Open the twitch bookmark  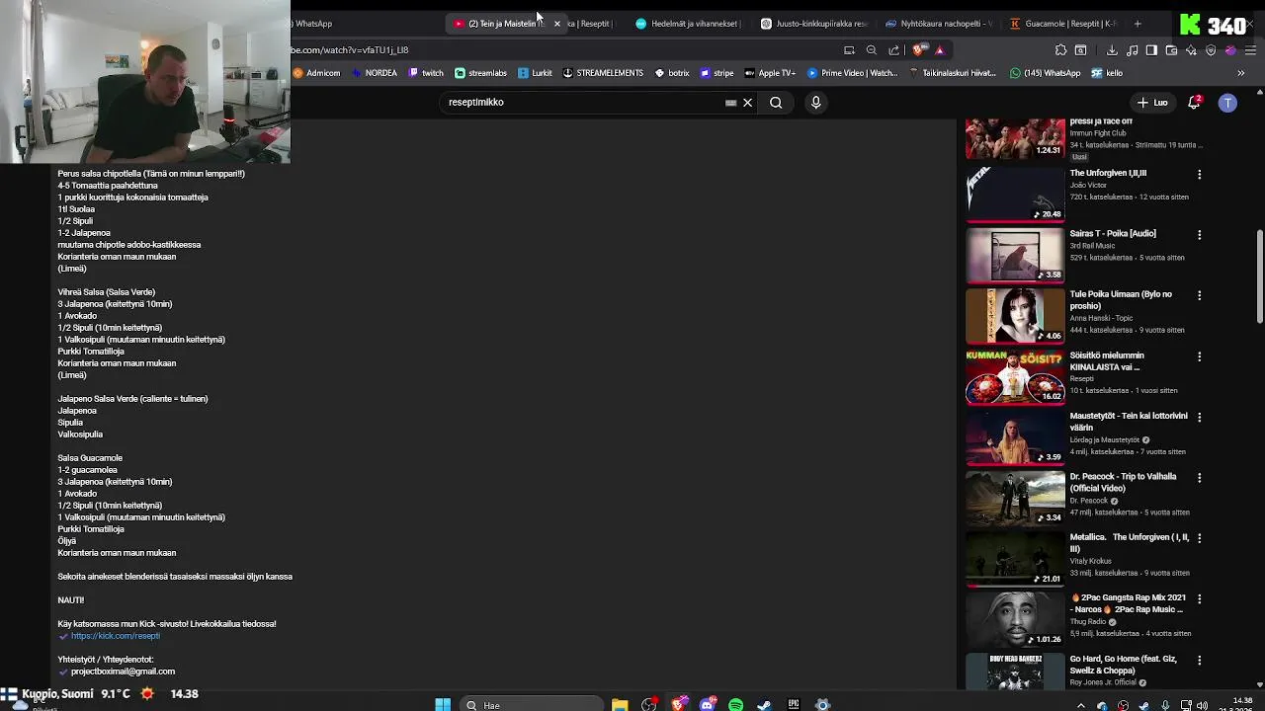[425, 73]
